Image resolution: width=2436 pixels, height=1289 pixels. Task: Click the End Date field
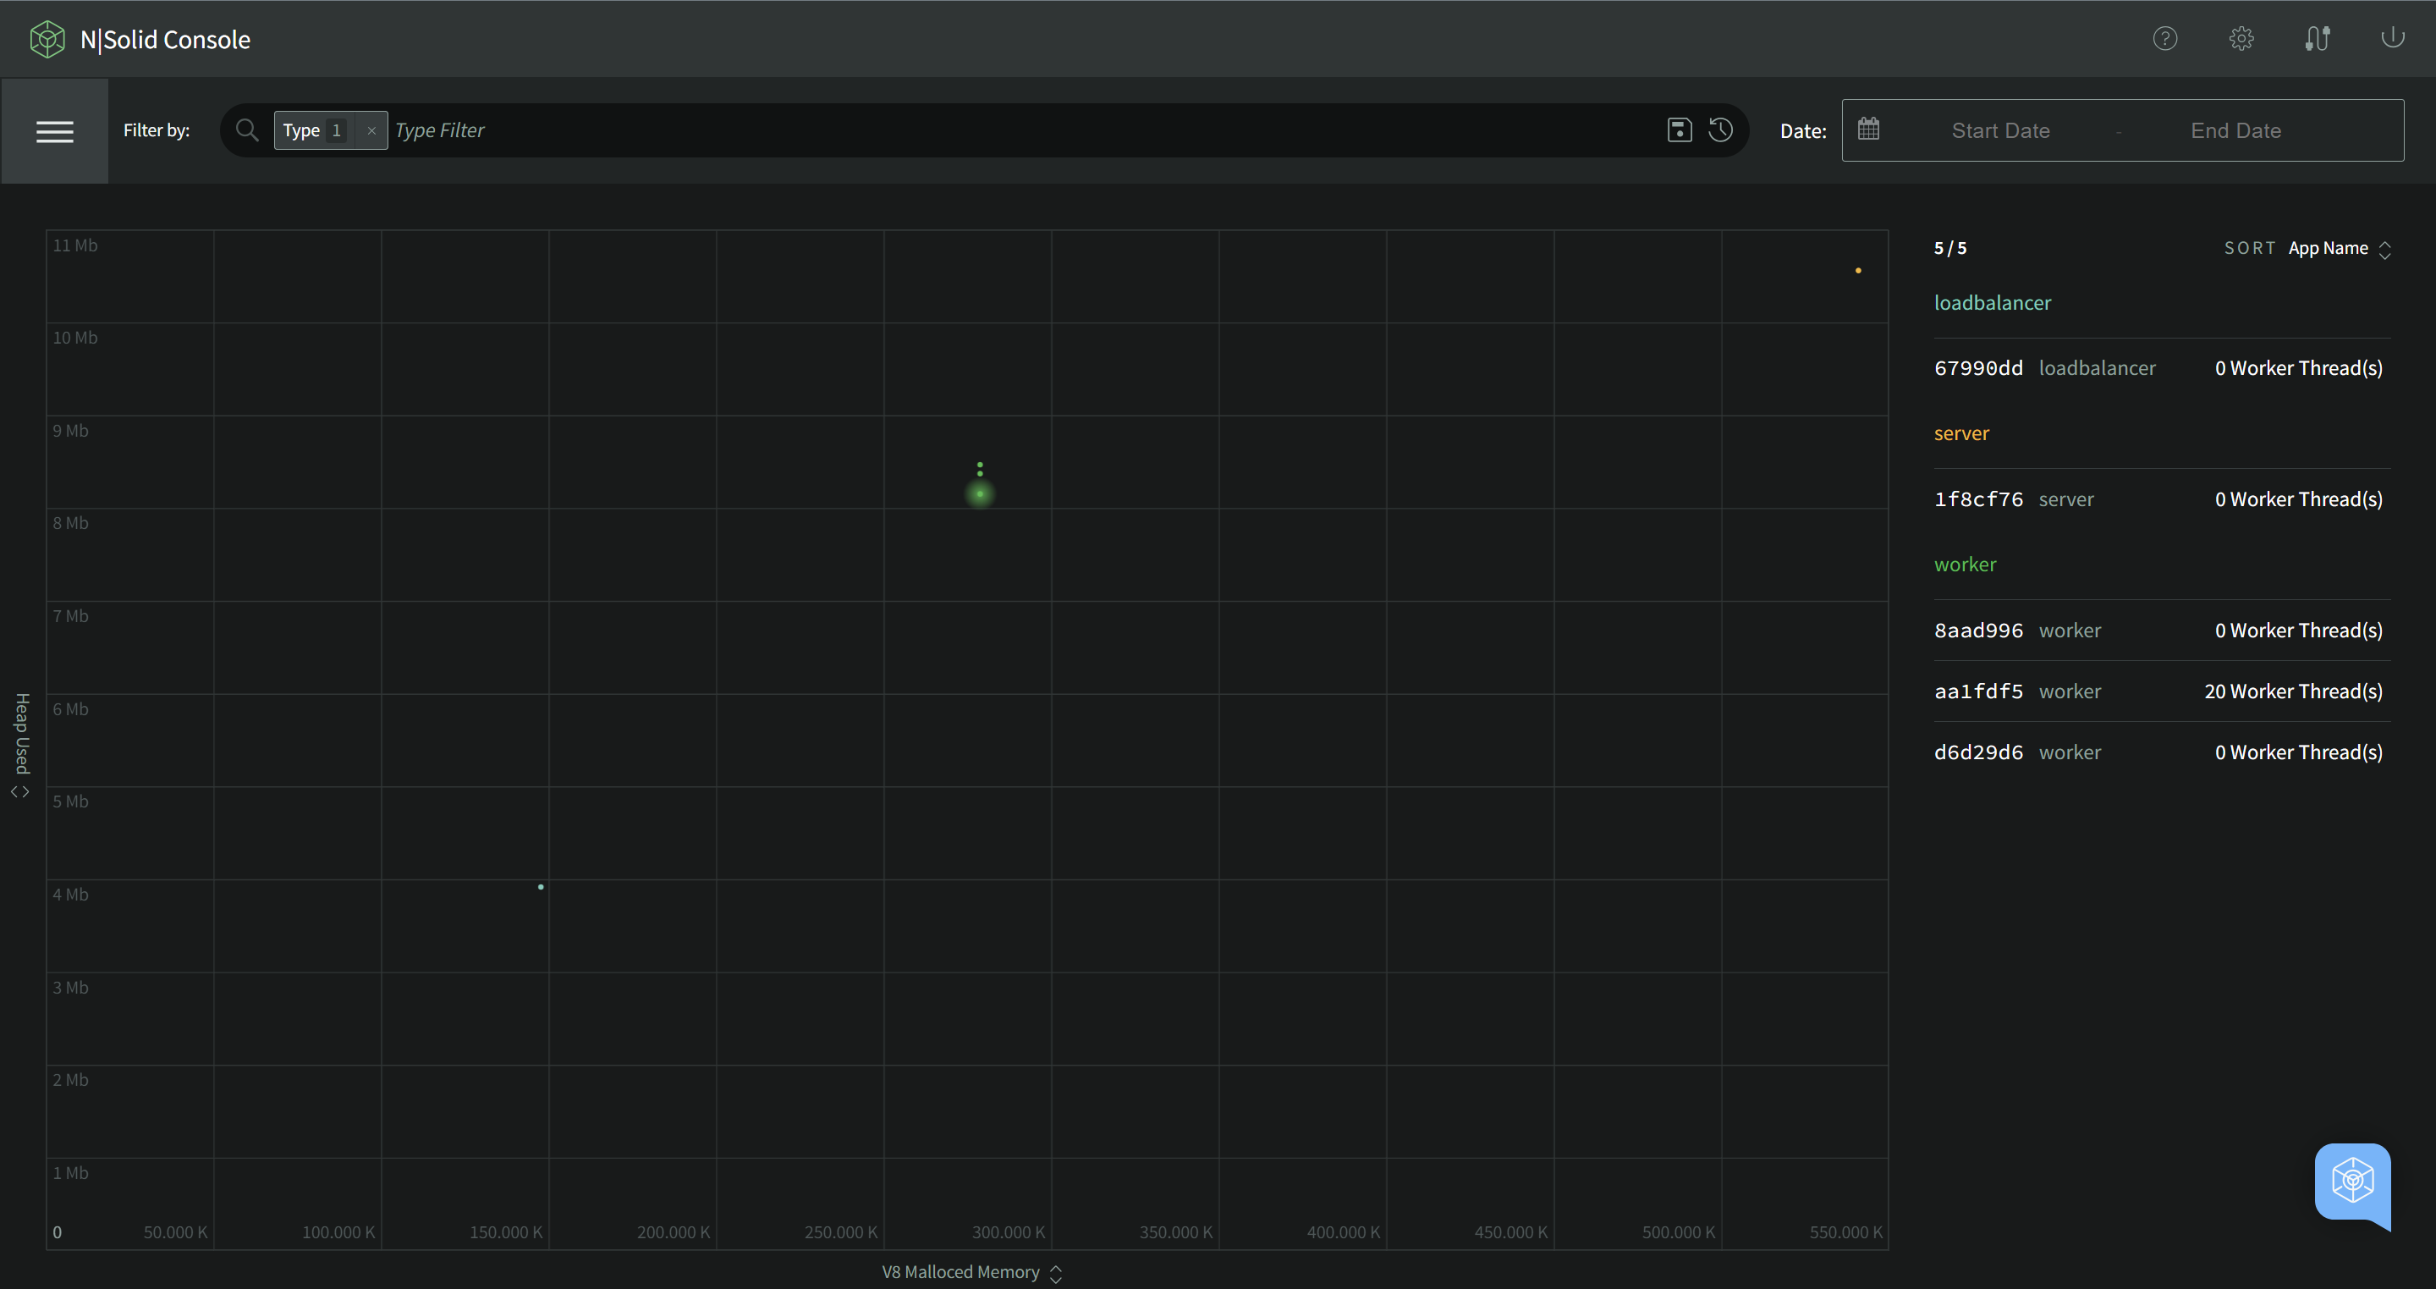(2235, 130)
